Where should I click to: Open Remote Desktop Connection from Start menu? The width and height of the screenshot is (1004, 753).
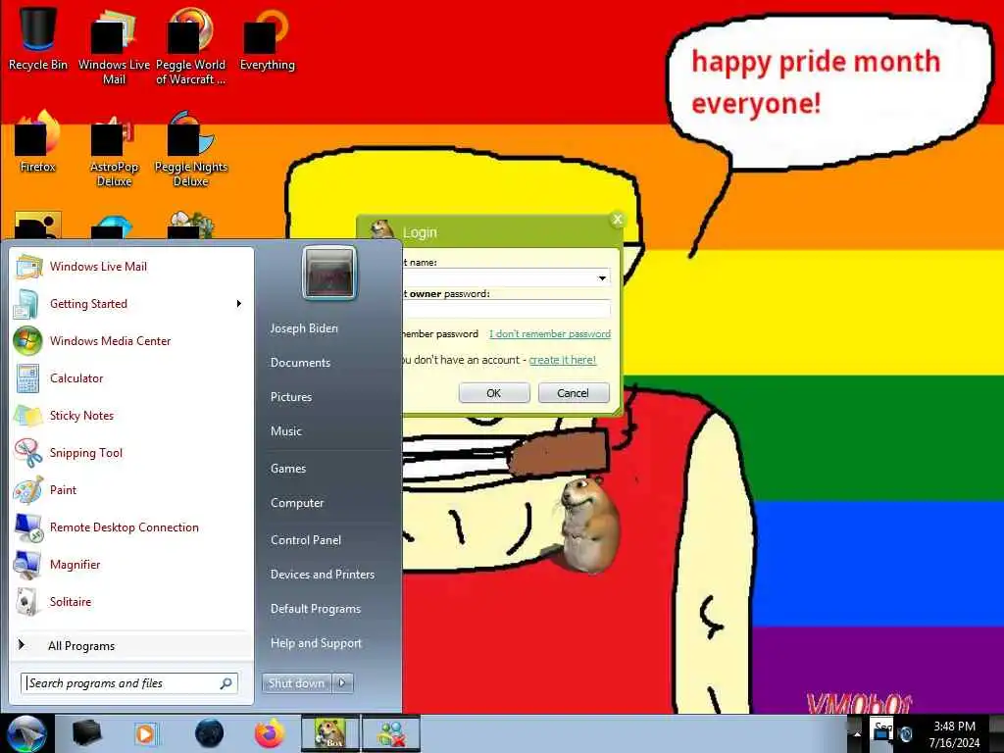[x=130, y=527]
